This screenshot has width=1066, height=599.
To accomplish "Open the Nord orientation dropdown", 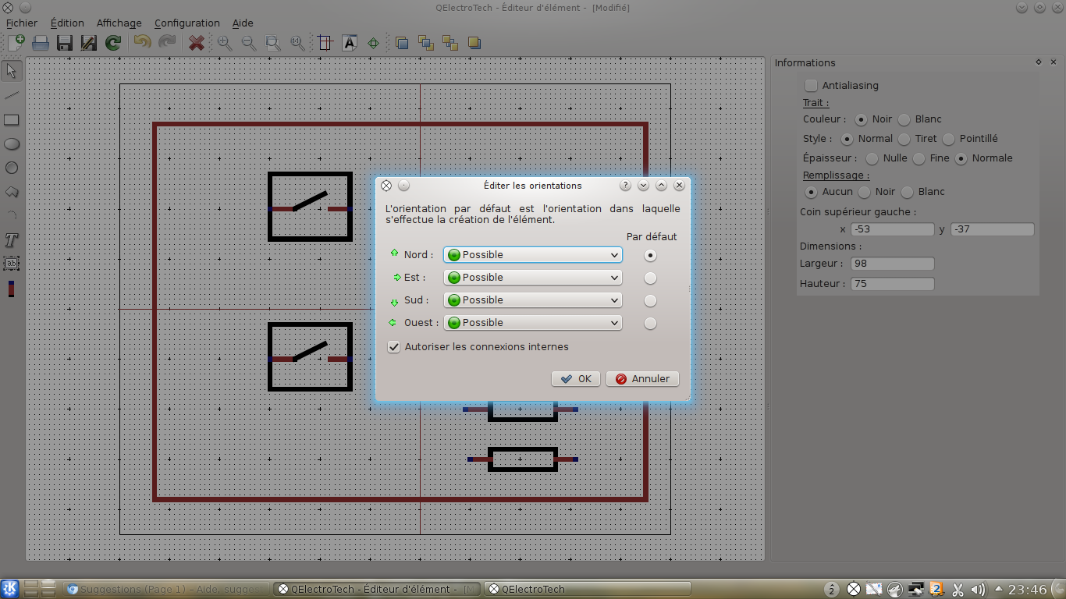I will point(533,255).
